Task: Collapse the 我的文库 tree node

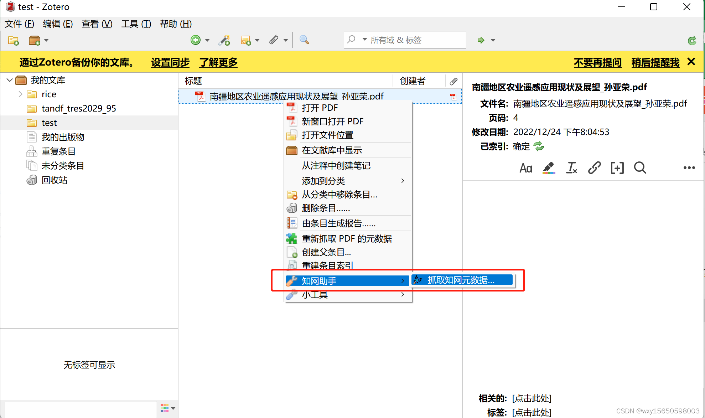Action: click(x=10, y=80)
